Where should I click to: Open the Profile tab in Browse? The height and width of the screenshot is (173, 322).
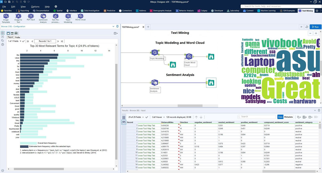(x=18, y=37)
